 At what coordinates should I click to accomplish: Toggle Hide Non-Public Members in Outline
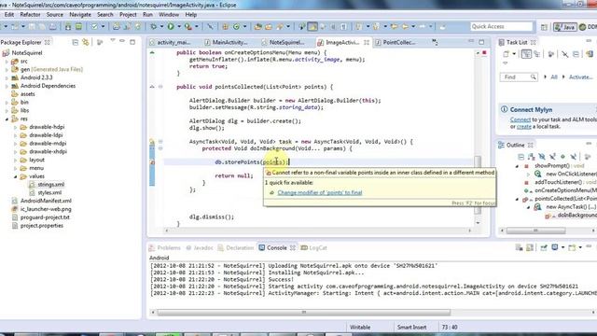[562, 156]
